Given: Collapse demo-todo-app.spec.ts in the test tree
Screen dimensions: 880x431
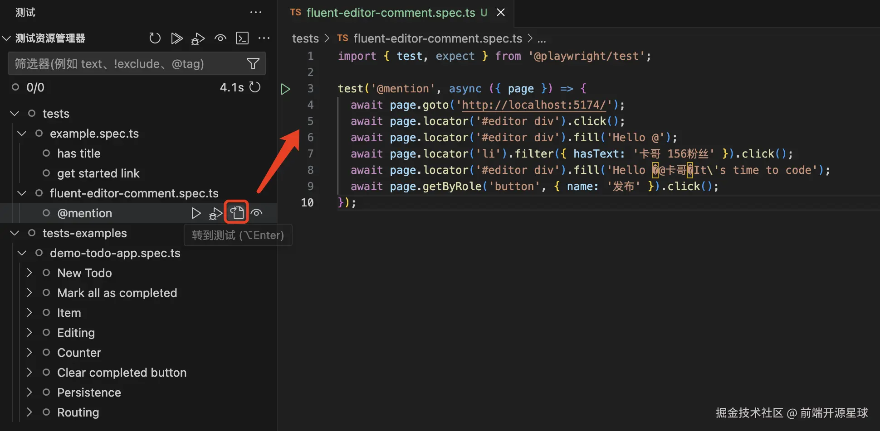Looking at the screenshot, I should [x=22, y=253].
